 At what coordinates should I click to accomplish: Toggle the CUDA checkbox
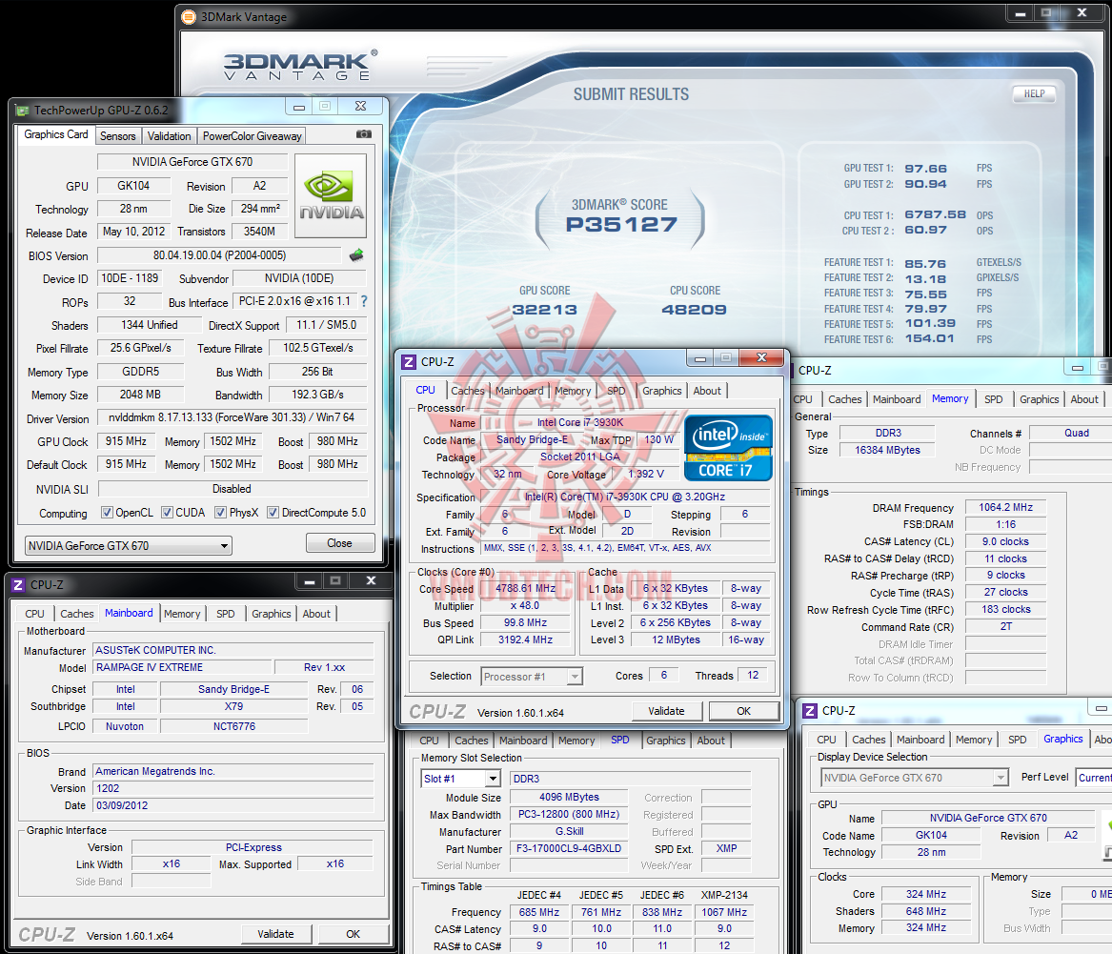click(168, 513)
